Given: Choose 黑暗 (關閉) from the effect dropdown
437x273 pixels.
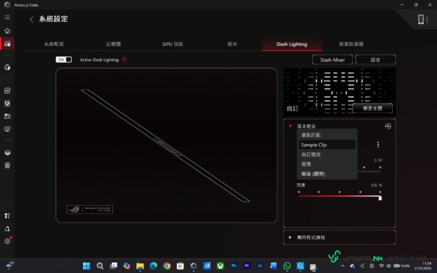Looking at the screenshot, I should click(x=327, y=174).
